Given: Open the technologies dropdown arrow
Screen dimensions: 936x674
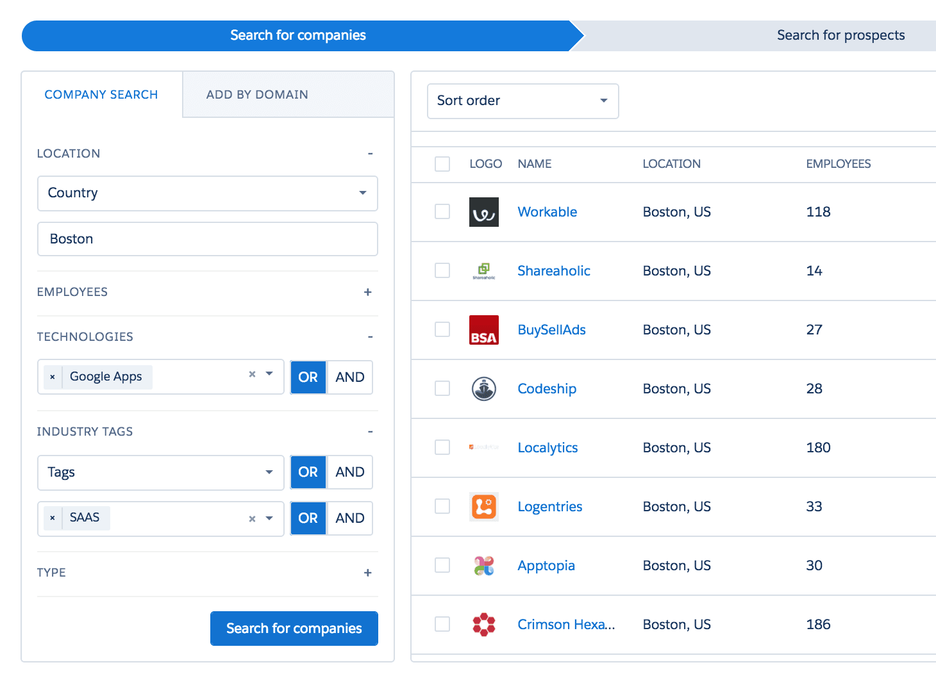Looking at the screenshot, I should (x=269, y=374).
